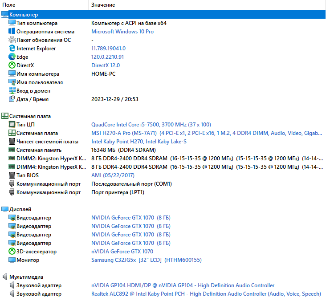This screenshot has height=301, width=330.
Task: Select the Имя пользователя field label
Action: coord(40,82)
